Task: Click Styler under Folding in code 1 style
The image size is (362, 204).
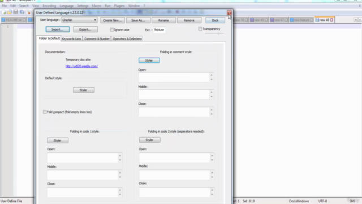Action: click(x=58, y=141)
